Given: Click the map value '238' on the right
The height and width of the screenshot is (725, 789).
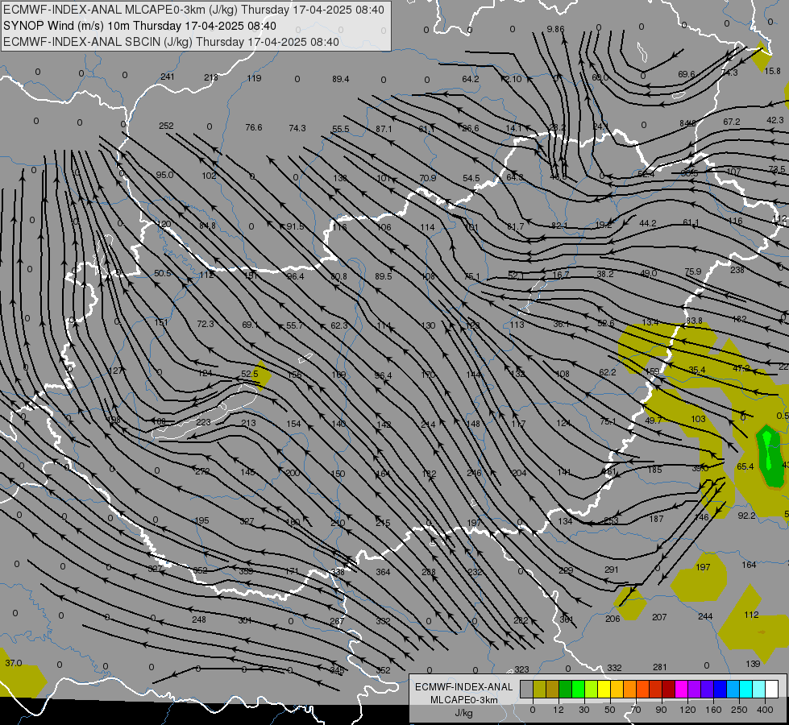Looking at the screenshot, I should point(737,270).
